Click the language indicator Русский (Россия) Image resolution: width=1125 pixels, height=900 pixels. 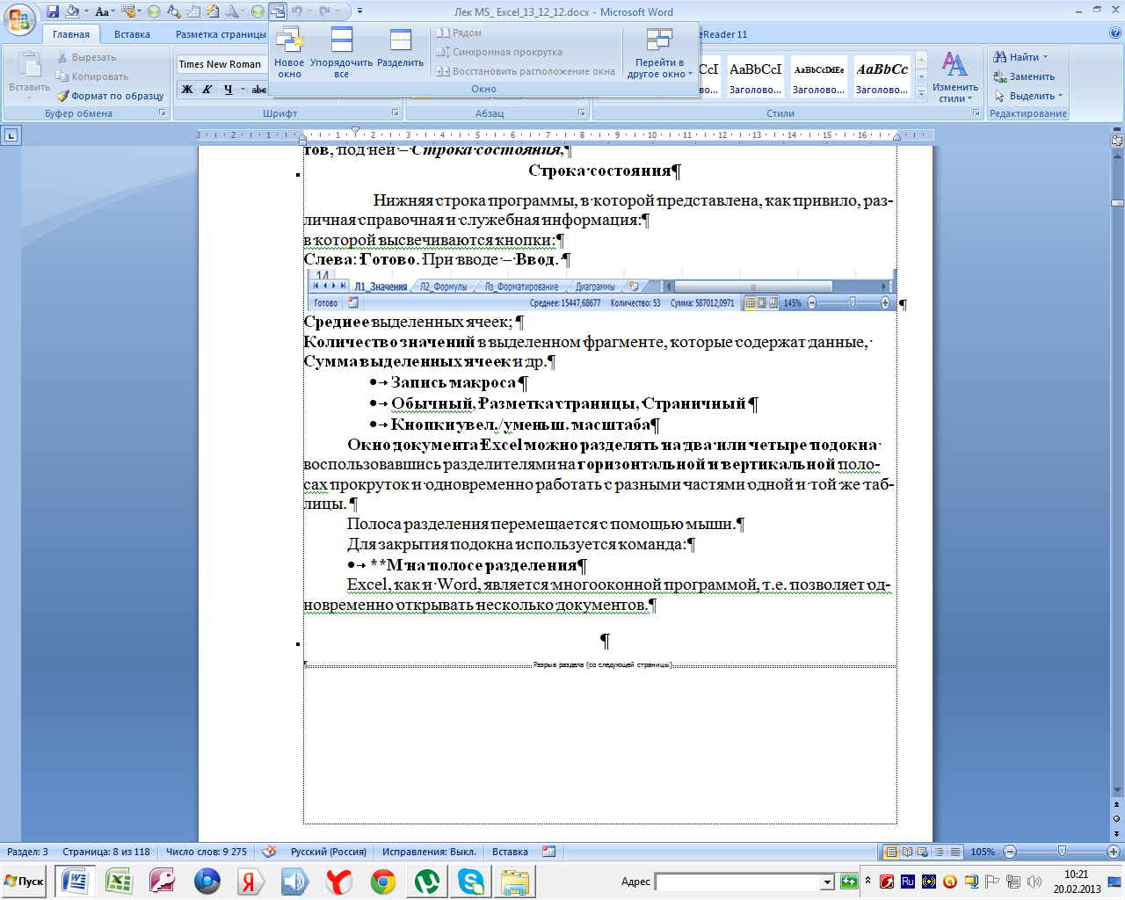point(329,852)
